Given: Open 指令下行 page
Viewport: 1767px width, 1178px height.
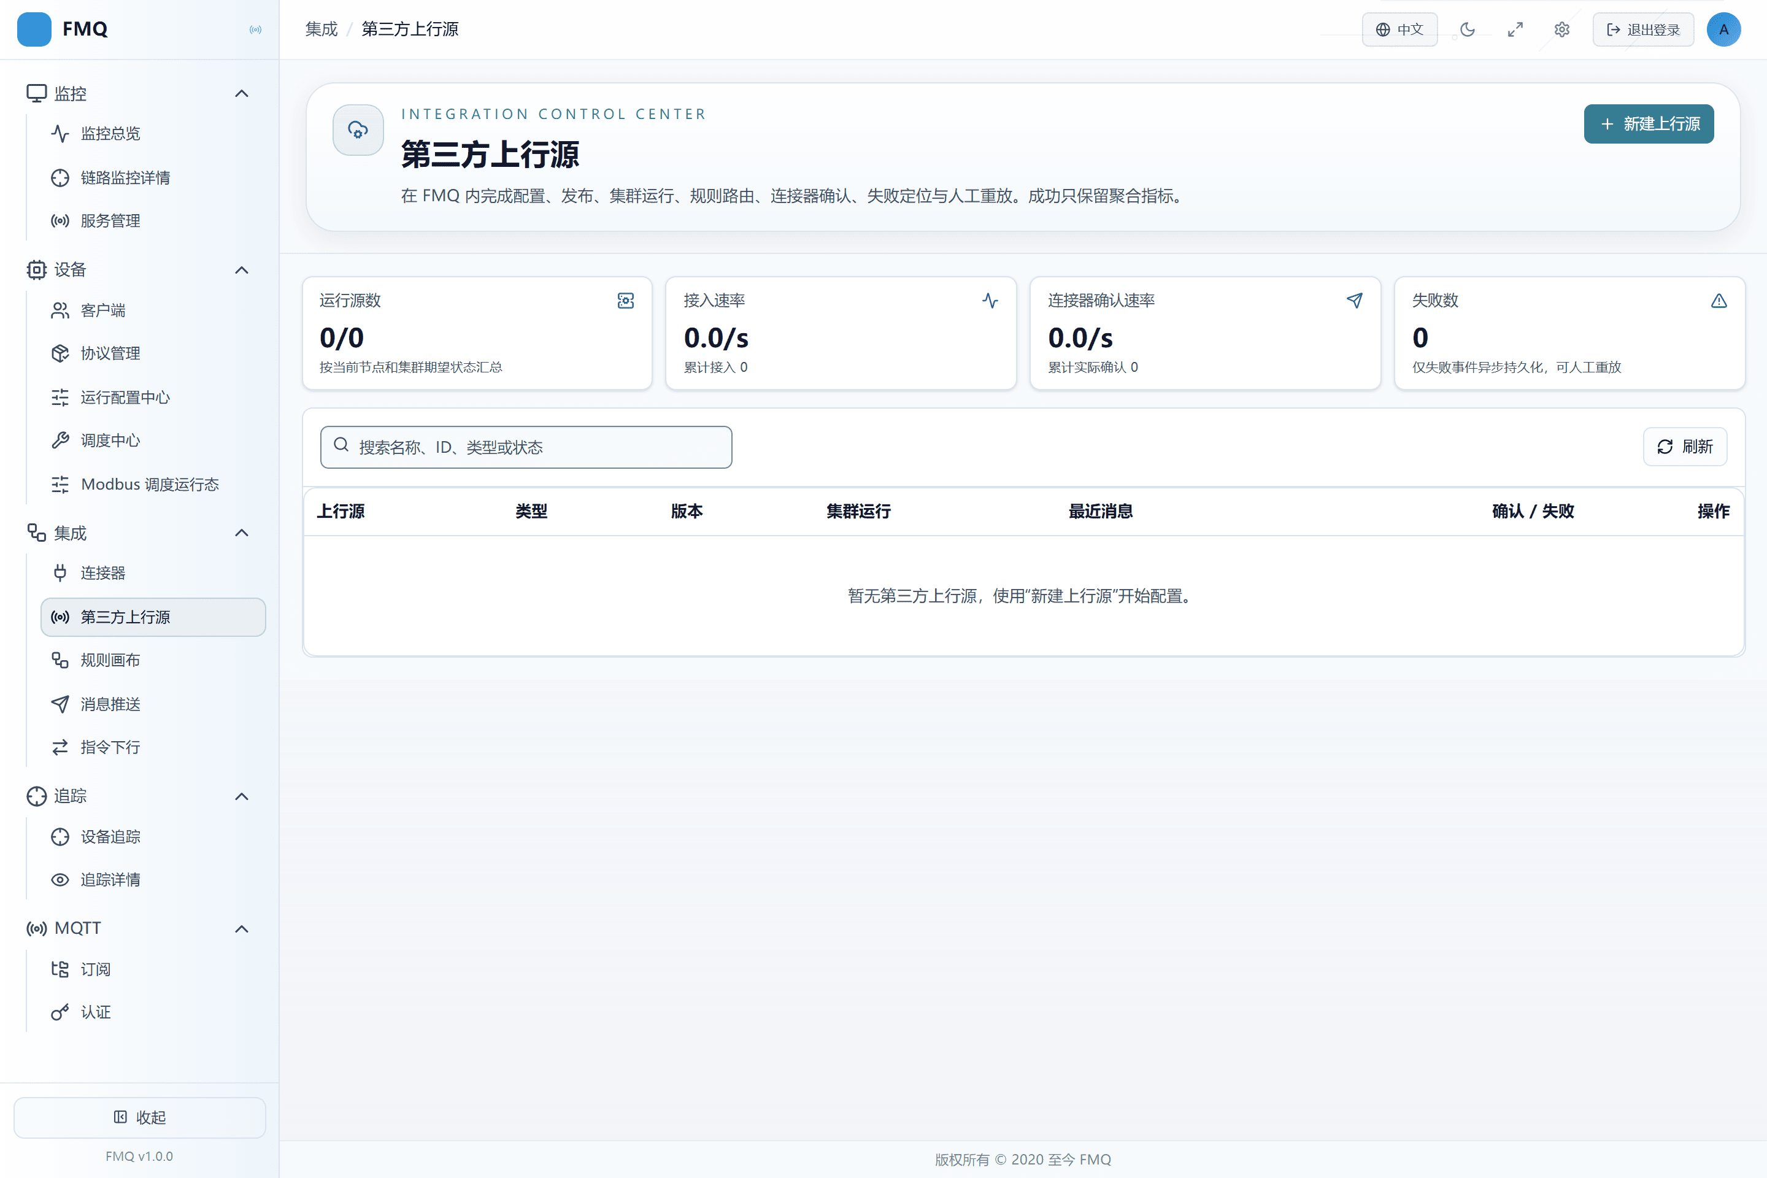Looking at the screenshot, I should (x=153, y=747).
